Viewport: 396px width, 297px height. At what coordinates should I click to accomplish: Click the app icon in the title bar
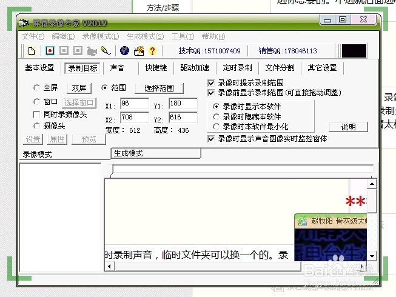point(24,23)
